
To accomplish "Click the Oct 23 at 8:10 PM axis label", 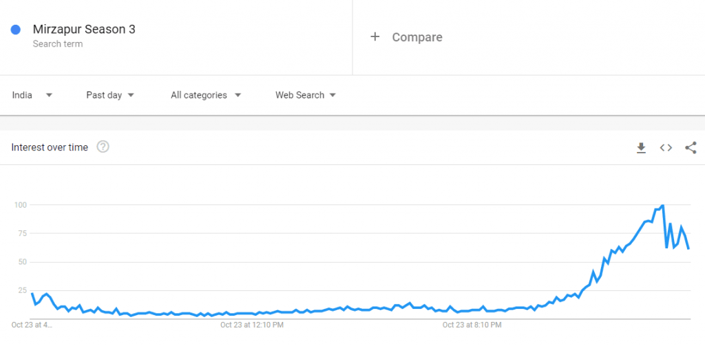I will point(472,325).
